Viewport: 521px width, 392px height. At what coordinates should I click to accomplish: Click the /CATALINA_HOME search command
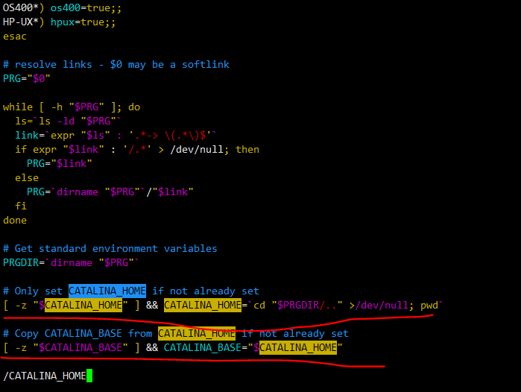click(x=45, y=376)
